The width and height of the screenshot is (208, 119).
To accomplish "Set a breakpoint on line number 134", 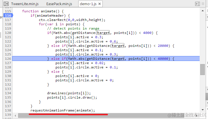I will pyautogui.click(x=8, y=93).
